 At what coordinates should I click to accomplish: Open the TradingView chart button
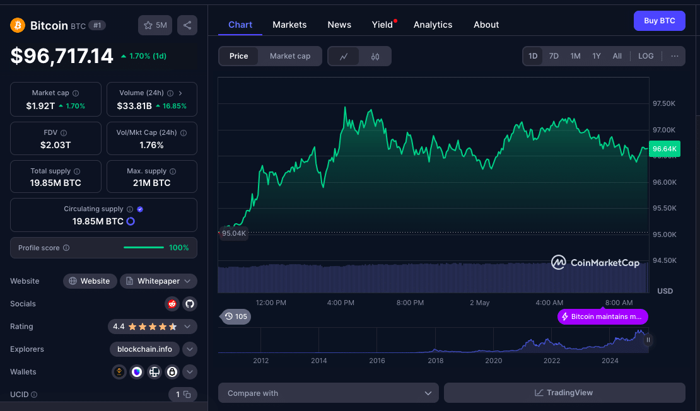coord(564,393)
